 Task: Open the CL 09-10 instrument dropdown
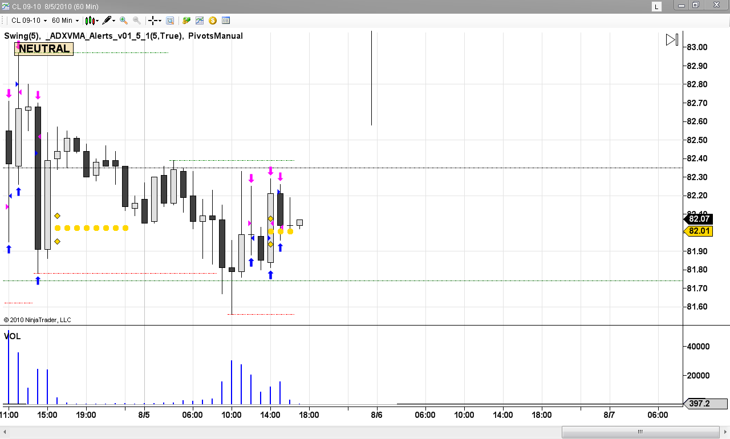click(29, 21)
